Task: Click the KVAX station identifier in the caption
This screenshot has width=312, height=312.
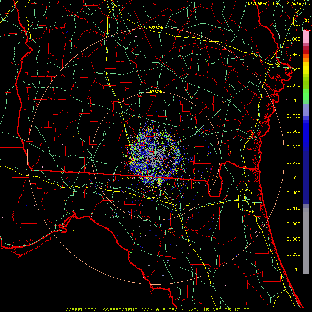Action: [x=194, y=310]
